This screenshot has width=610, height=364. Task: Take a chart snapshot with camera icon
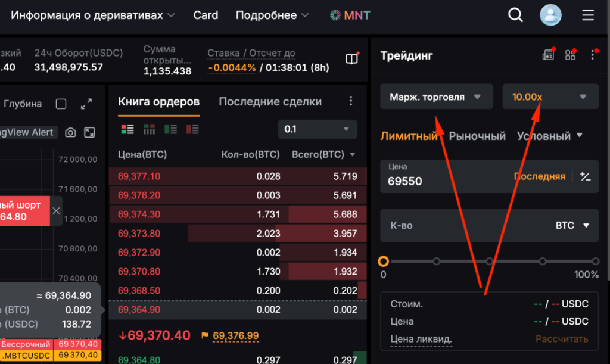point(71,132)
